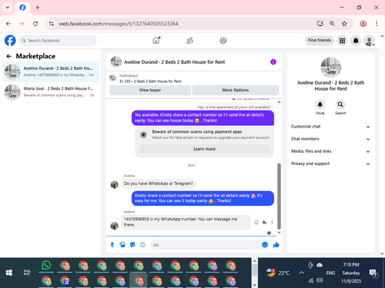
Task: Open the Facebook logo home link
Action: click(10, 41)
